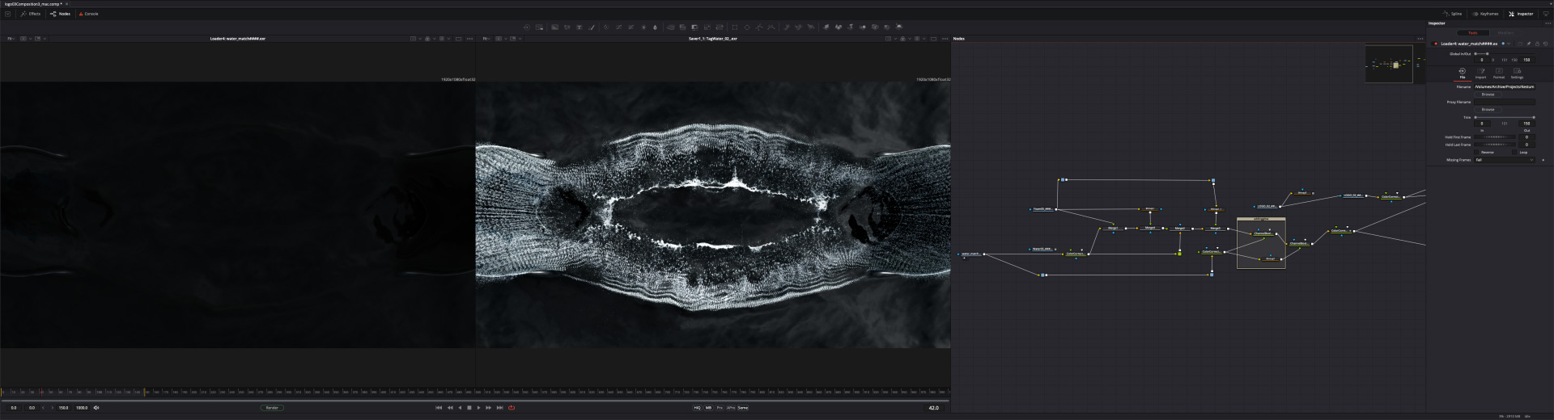The height and width of the screenshot is (420, 1554).
Task: Add a Color Corrector tool from toolbar
Action: pos(606,27)
